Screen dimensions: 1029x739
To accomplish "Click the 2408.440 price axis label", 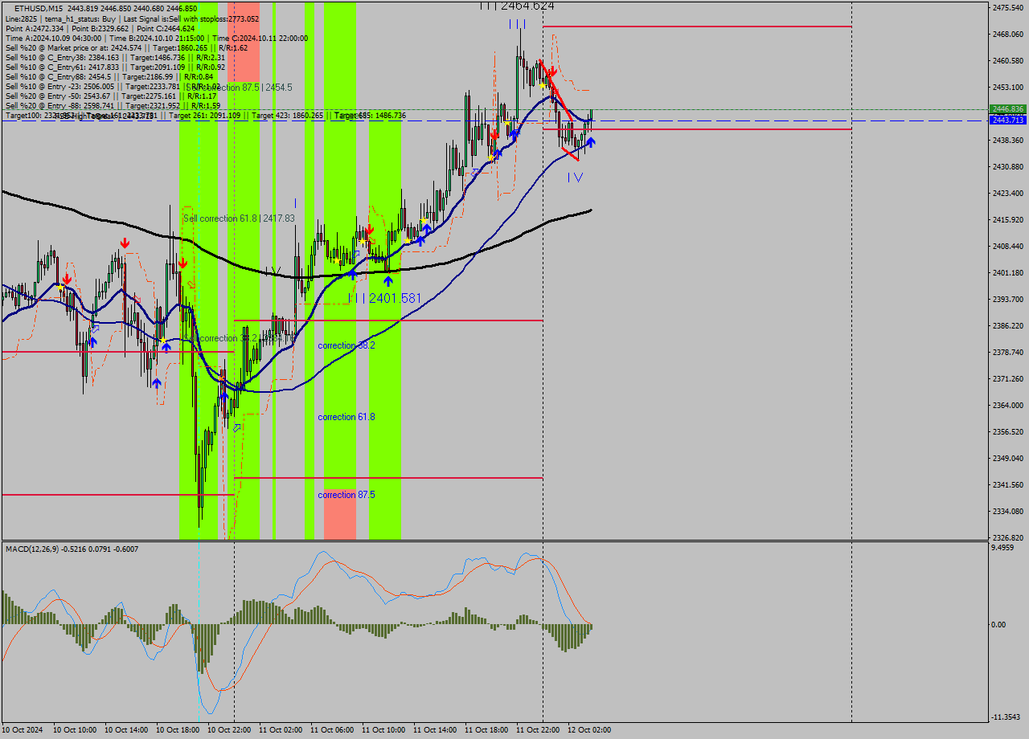I will click(x=1008, y=246).
